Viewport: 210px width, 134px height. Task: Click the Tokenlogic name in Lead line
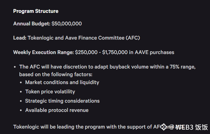coord(41,38)
